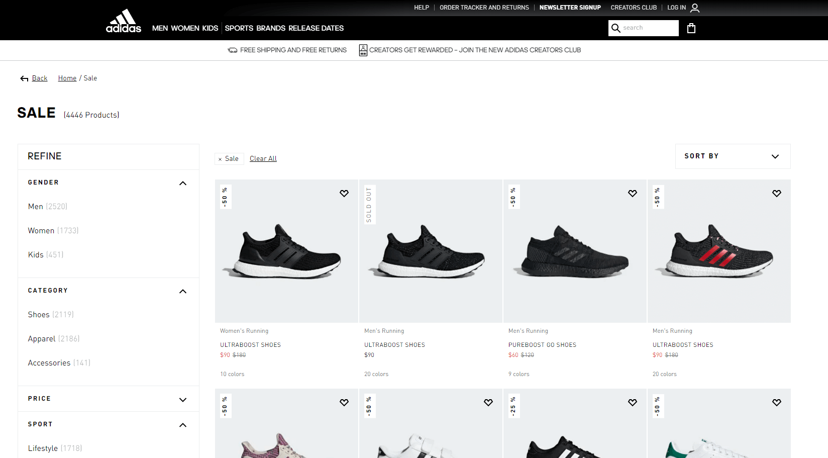Open the Brands menu
Screen dimensions: 828x458
click(271, 28)
